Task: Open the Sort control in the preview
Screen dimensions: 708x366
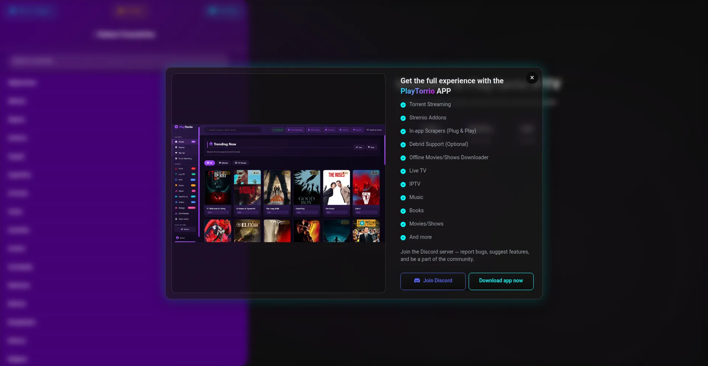Action: (x=359, y=147)
